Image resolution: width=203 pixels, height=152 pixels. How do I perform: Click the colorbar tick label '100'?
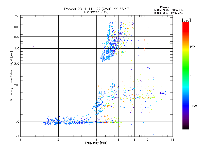(192, 47)
